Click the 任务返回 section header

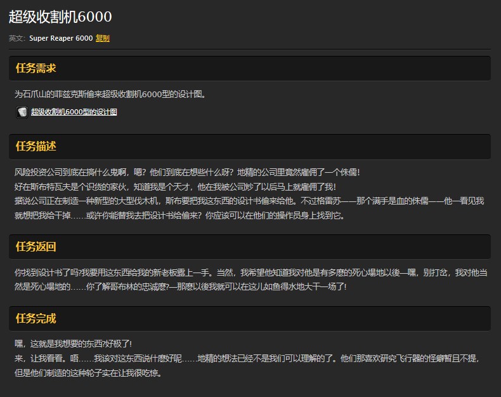click(36, 246)
